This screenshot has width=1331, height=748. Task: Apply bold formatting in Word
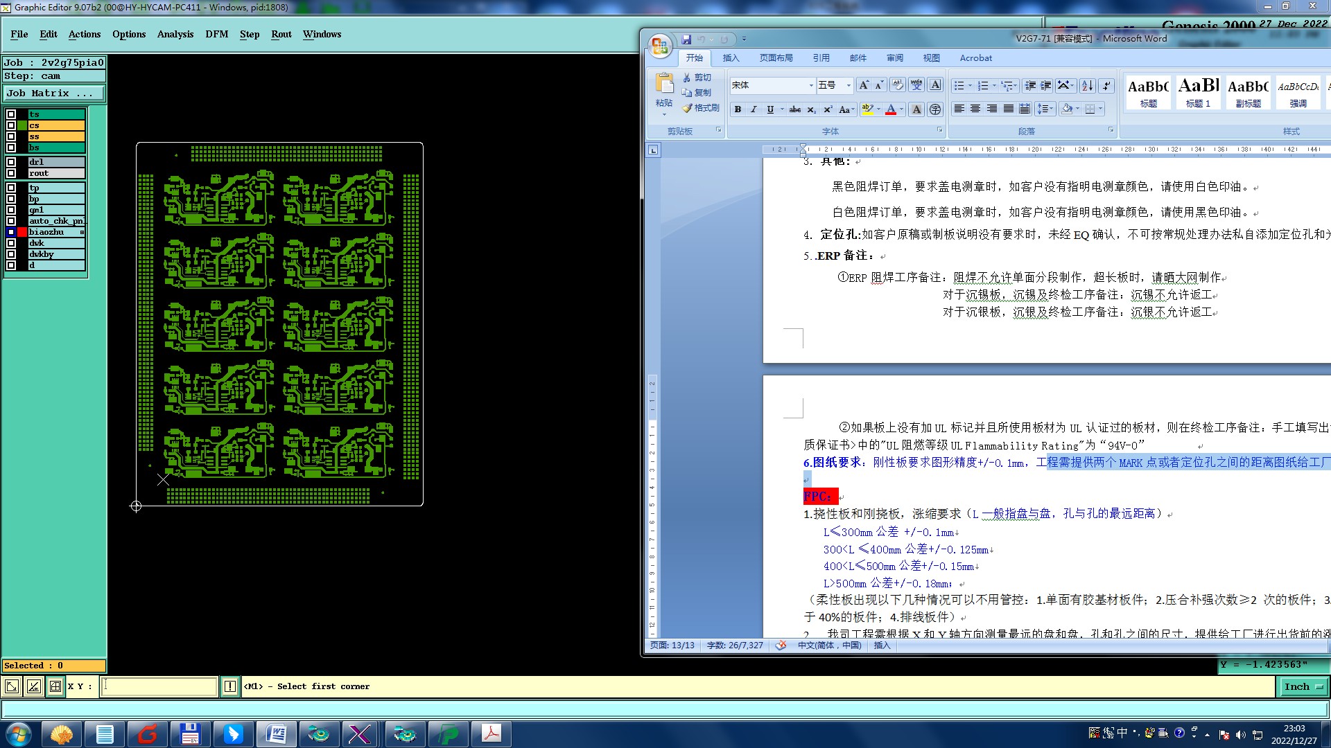click(x=738, y=109)
